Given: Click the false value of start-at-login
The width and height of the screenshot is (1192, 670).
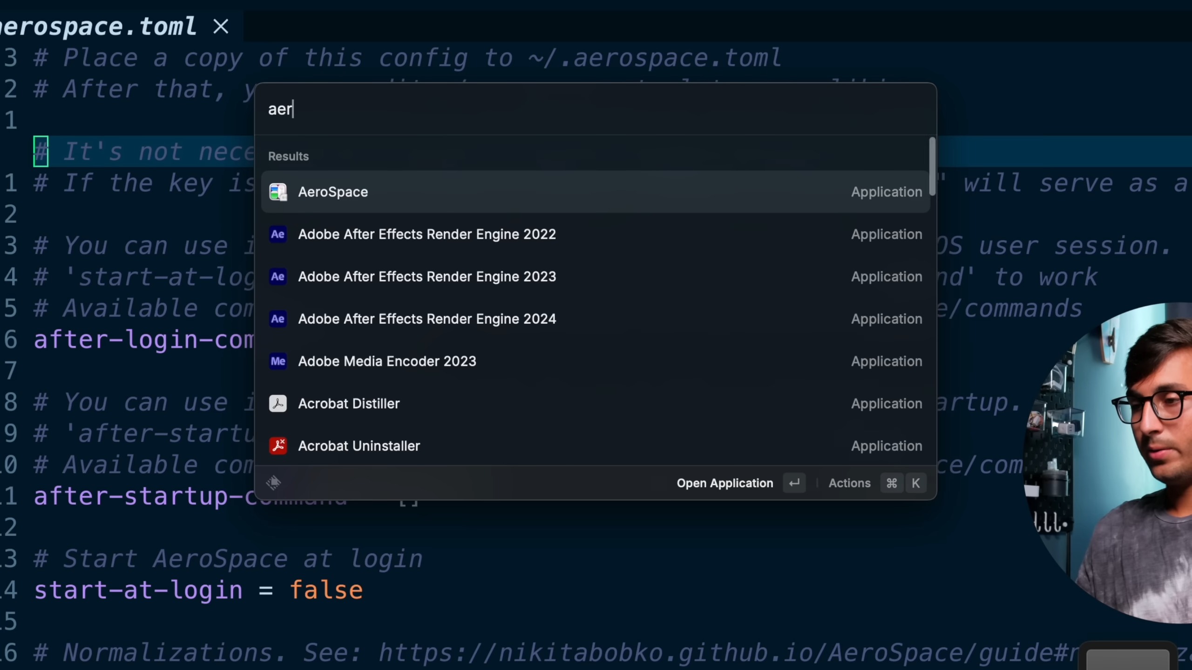Looking at the screenshot, I should 326,590.
